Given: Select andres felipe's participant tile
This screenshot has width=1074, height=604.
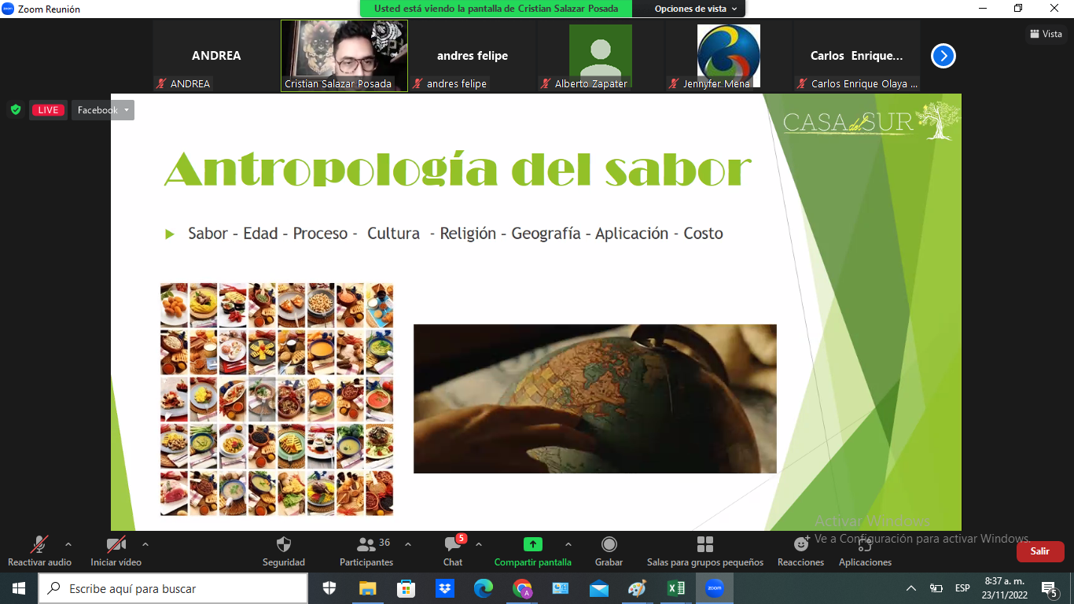Looking at the screenshot, I should click(x=473, y=57).
